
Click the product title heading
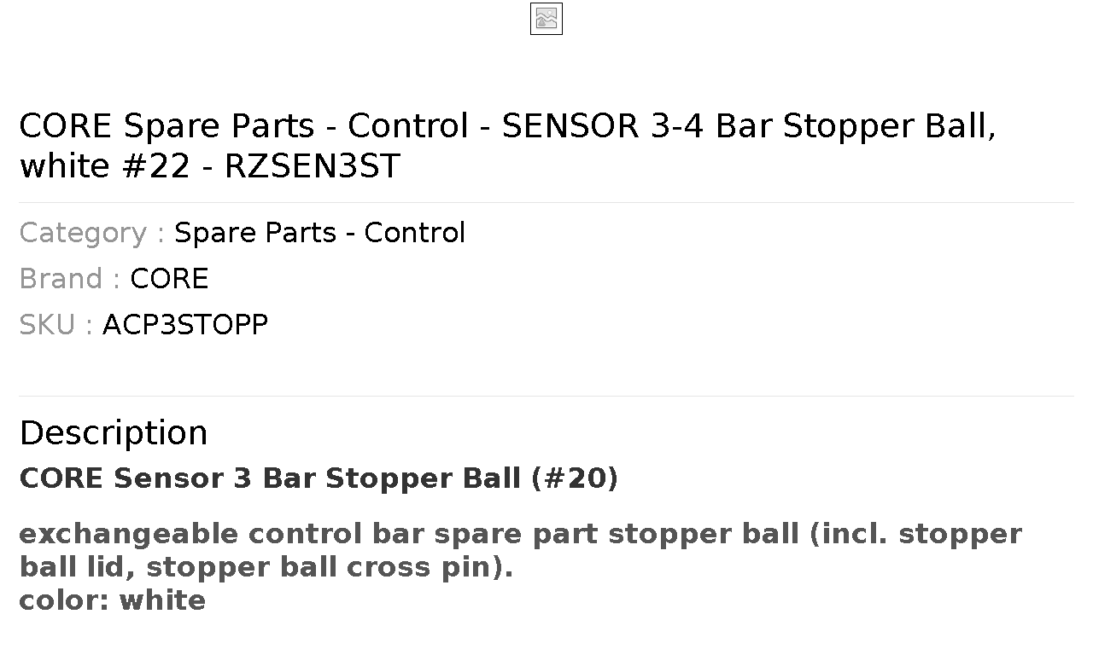click(507, 146)
